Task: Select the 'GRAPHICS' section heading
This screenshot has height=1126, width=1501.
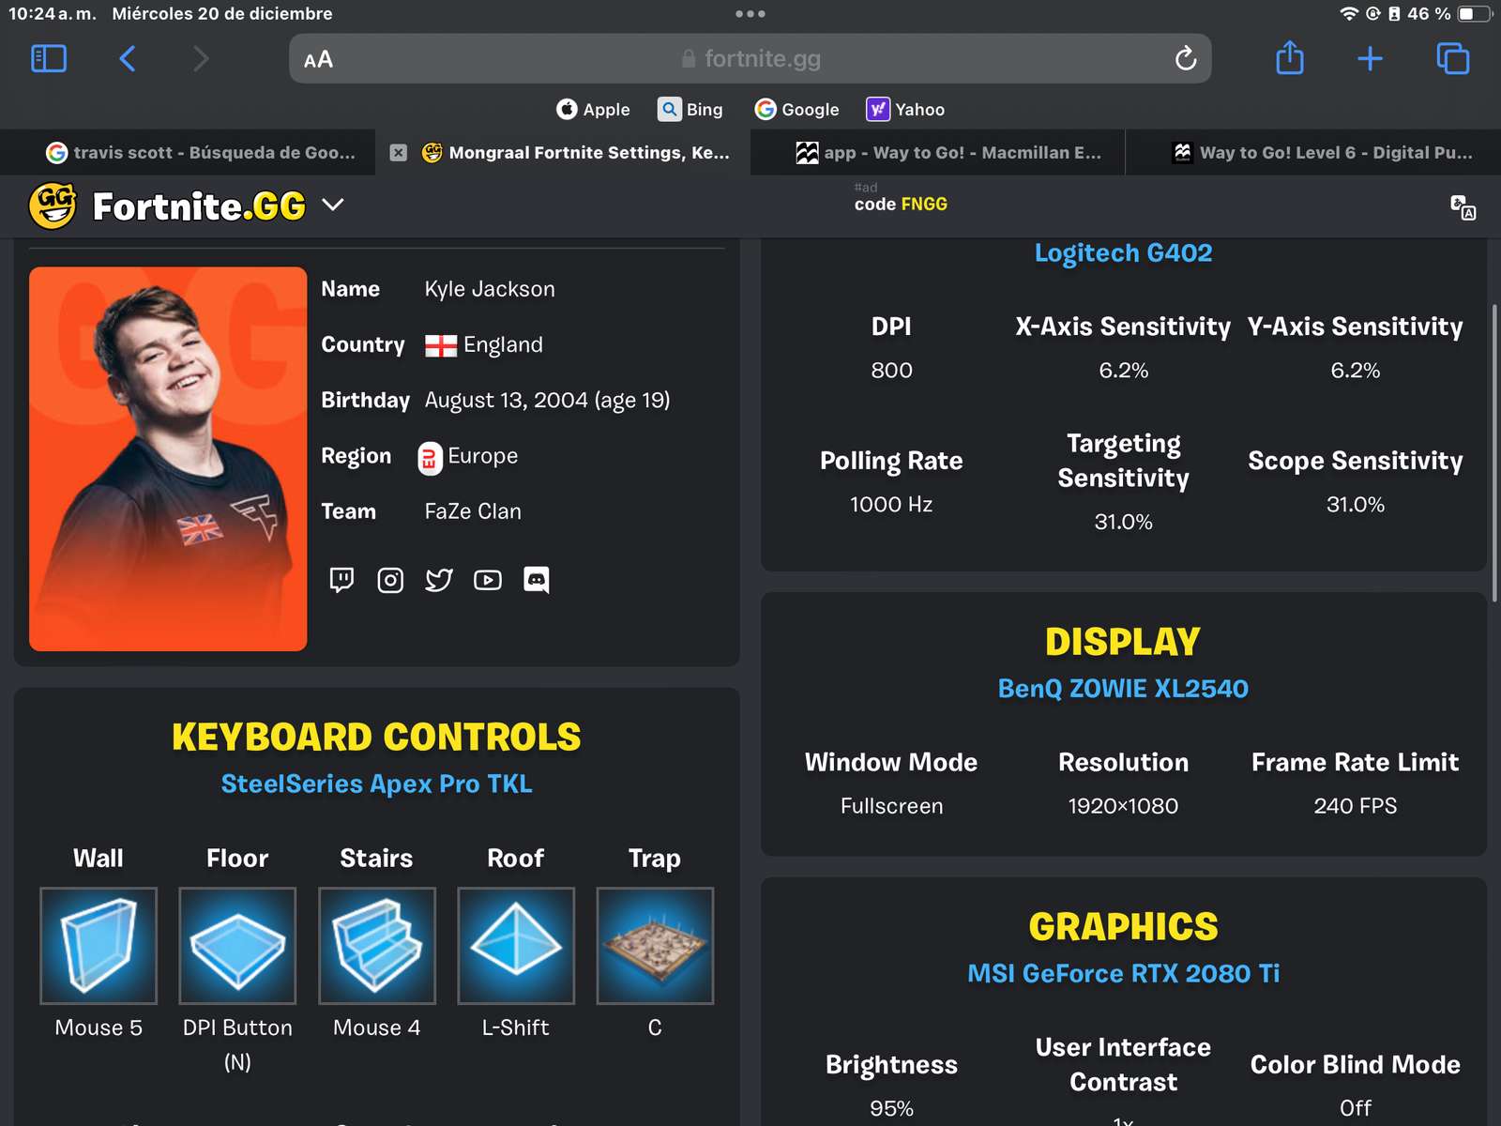Action: coord(1123,927)
